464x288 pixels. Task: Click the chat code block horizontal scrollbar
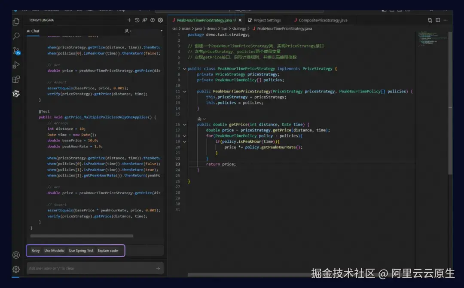[82, 236]
